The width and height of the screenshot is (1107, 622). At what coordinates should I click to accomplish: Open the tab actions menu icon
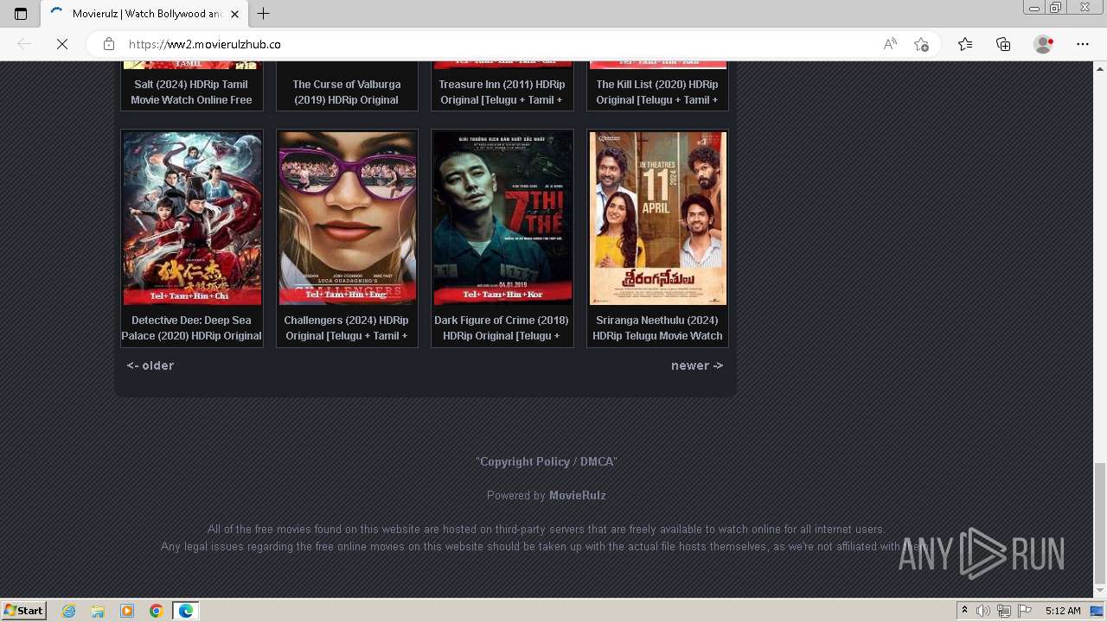click(21, 14)
